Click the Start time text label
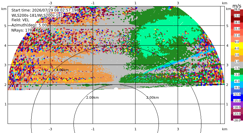The height and width of the screenshot is (133, 243). coord(45,10)
